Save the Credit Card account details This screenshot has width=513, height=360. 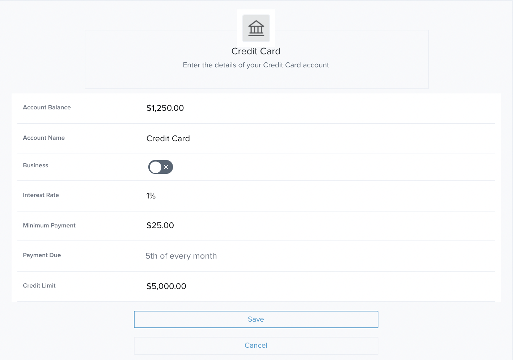[256, 319]
